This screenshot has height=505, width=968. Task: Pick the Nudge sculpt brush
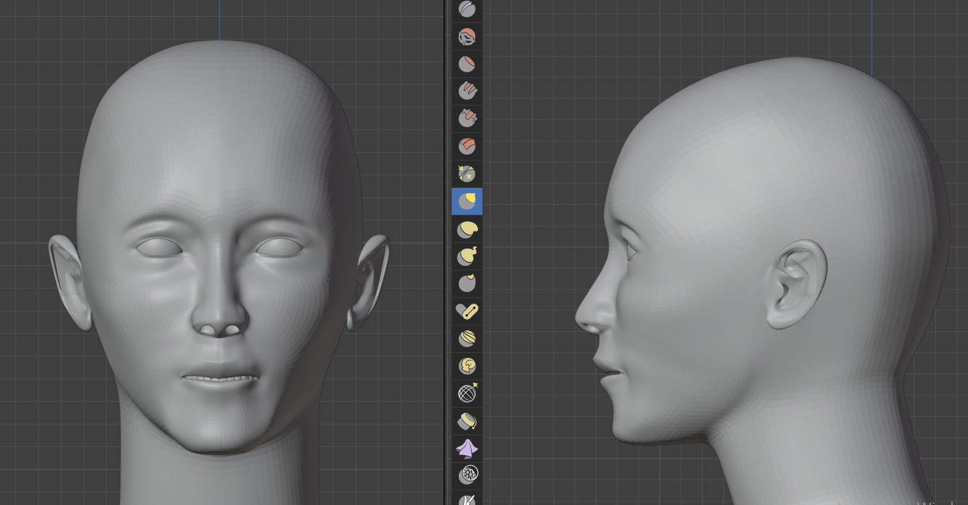[x=467, y=338]
